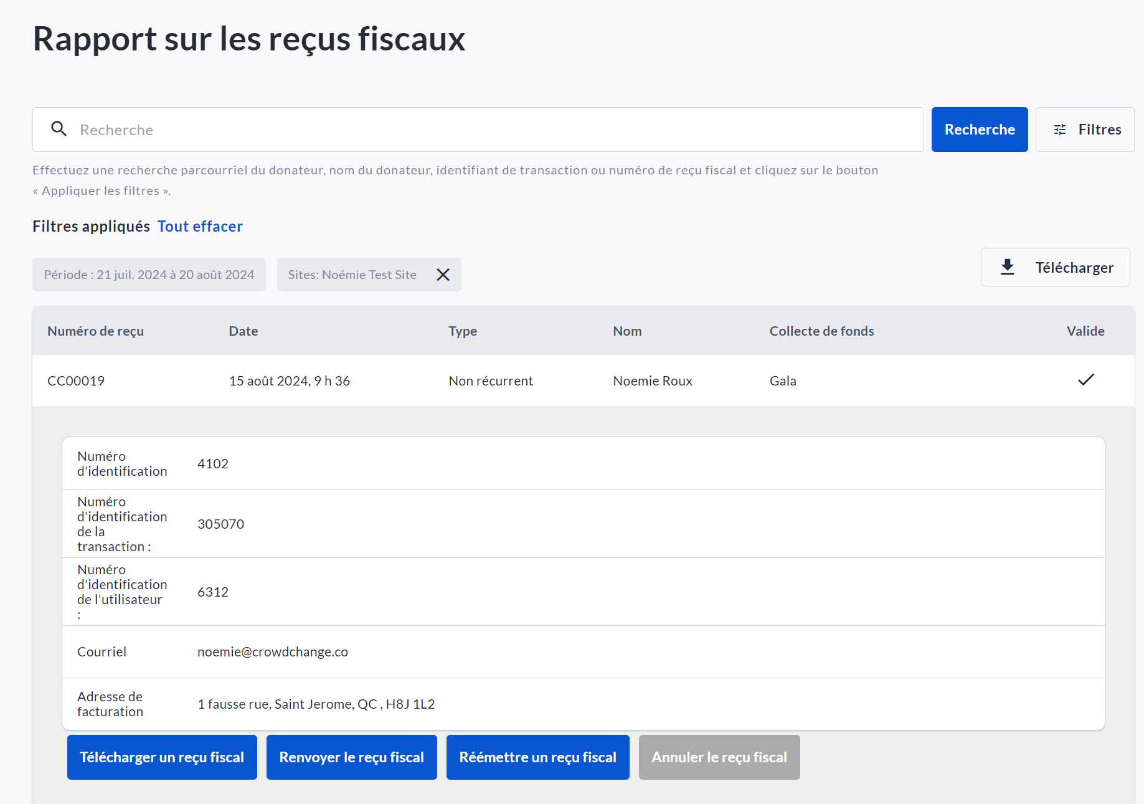Resend receipt with Renvoyer le reçu fiscal
Screen dimensions: 1144x804
(351, 757)
